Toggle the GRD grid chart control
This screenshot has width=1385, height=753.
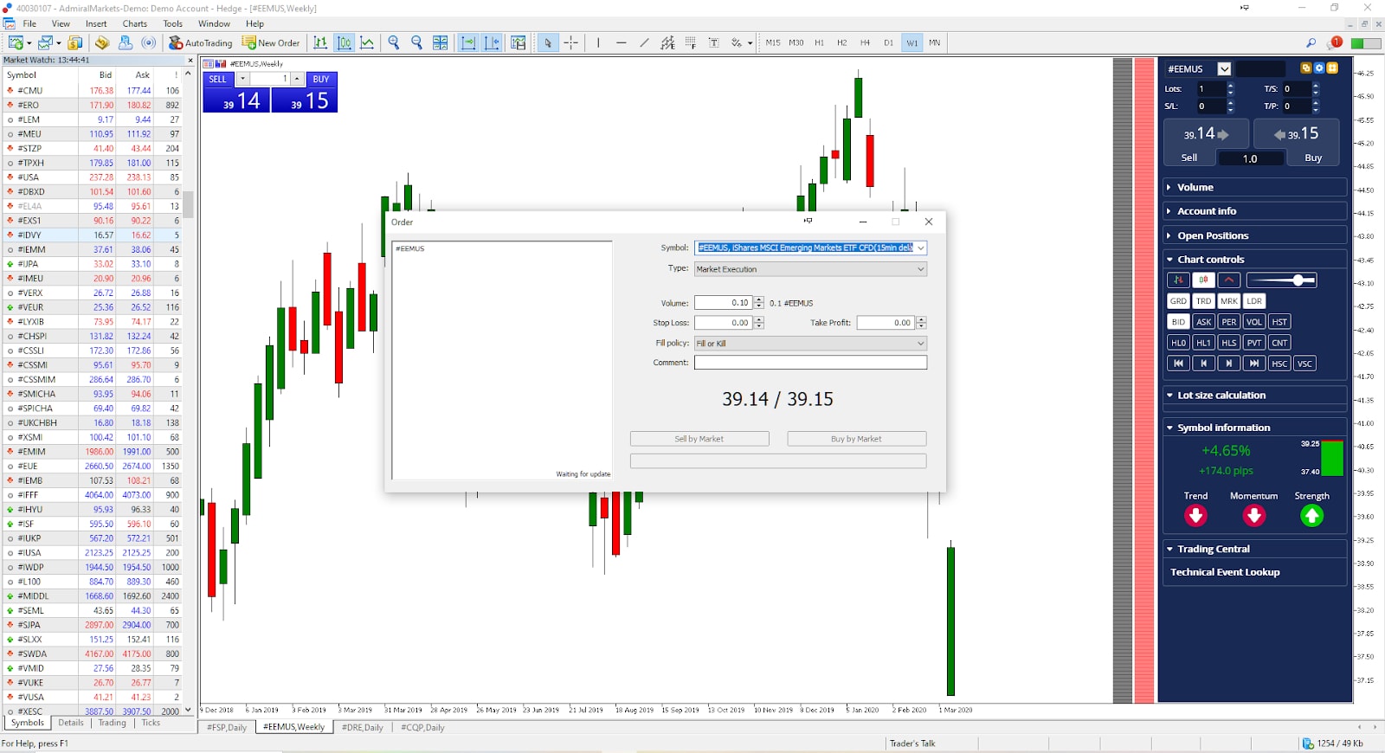click(1178, 301)
